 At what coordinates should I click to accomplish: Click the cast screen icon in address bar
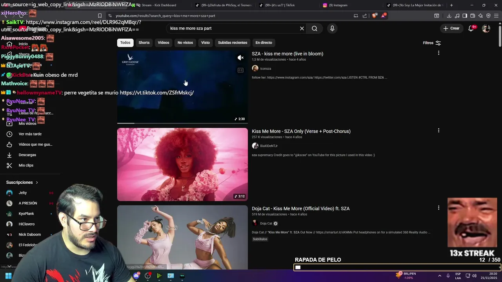pos(356,16)
